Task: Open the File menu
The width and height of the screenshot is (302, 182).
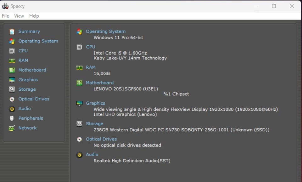Action: [x=5, y=16]
